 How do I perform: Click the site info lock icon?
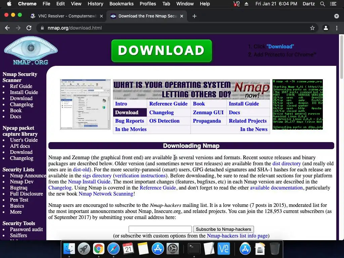tap(42, 28)
